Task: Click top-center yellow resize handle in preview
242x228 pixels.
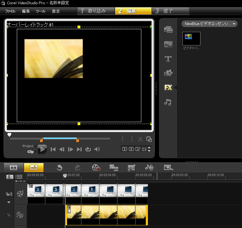Action: (79, 27)
